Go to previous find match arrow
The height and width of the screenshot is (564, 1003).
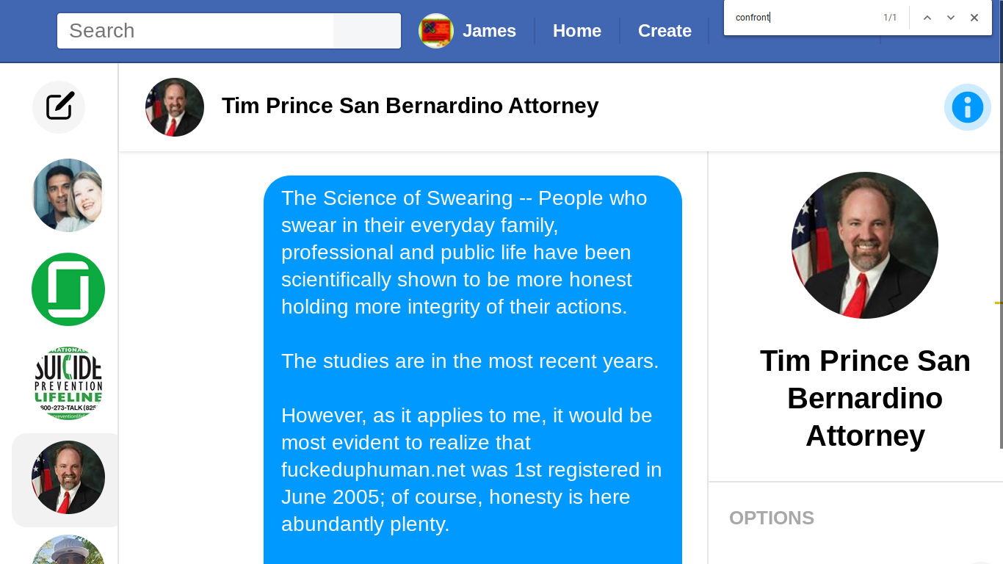coord(927,18)
